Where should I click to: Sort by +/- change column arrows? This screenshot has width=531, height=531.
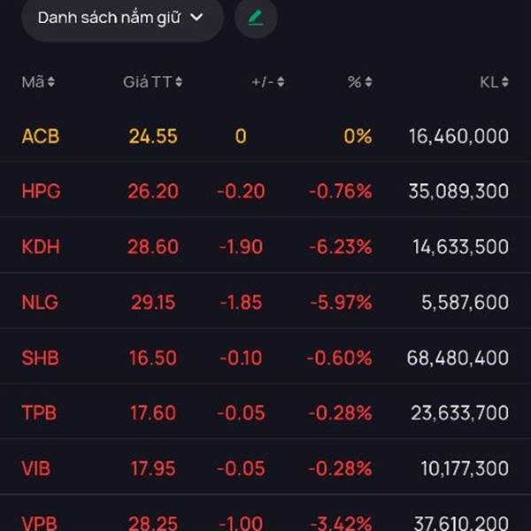[x=281, y=82]
